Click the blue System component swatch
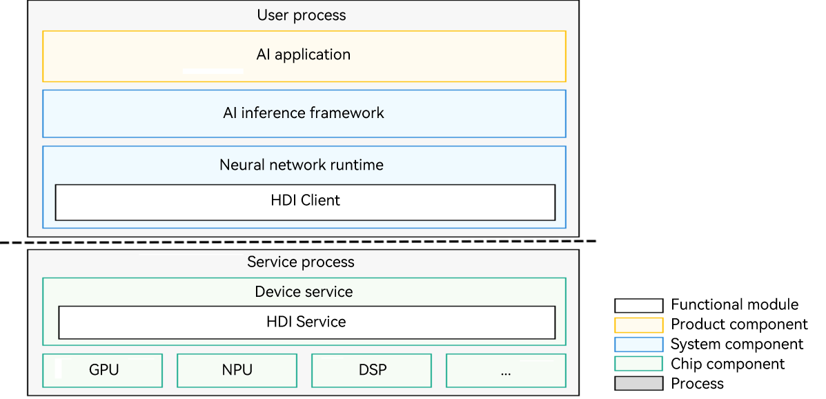Image resolution: width=826 pixels, height=399 pixels. pos(638,344)
